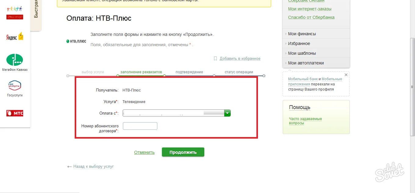Click the Мобильные приложения link

(315, 81)
